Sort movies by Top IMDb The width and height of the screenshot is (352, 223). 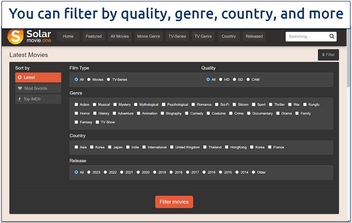38,99
